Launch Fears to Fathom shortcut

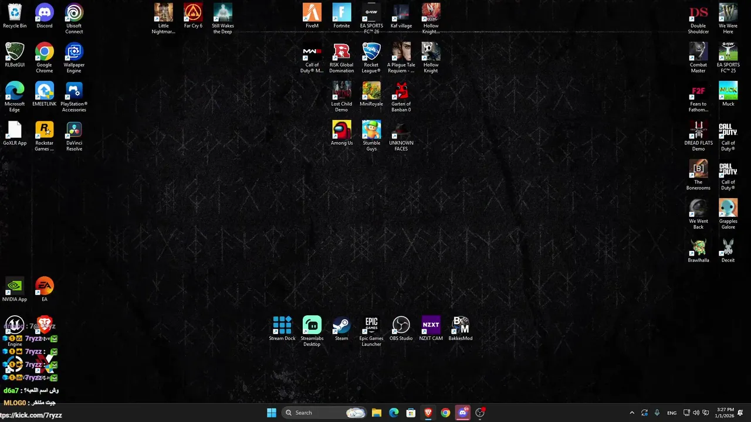(698, 97)
